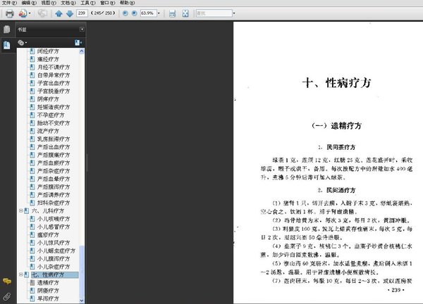The image size is (423, 304).
Task: Click the greyed-out icon before page arrows
Action: [x=42, y=13]
